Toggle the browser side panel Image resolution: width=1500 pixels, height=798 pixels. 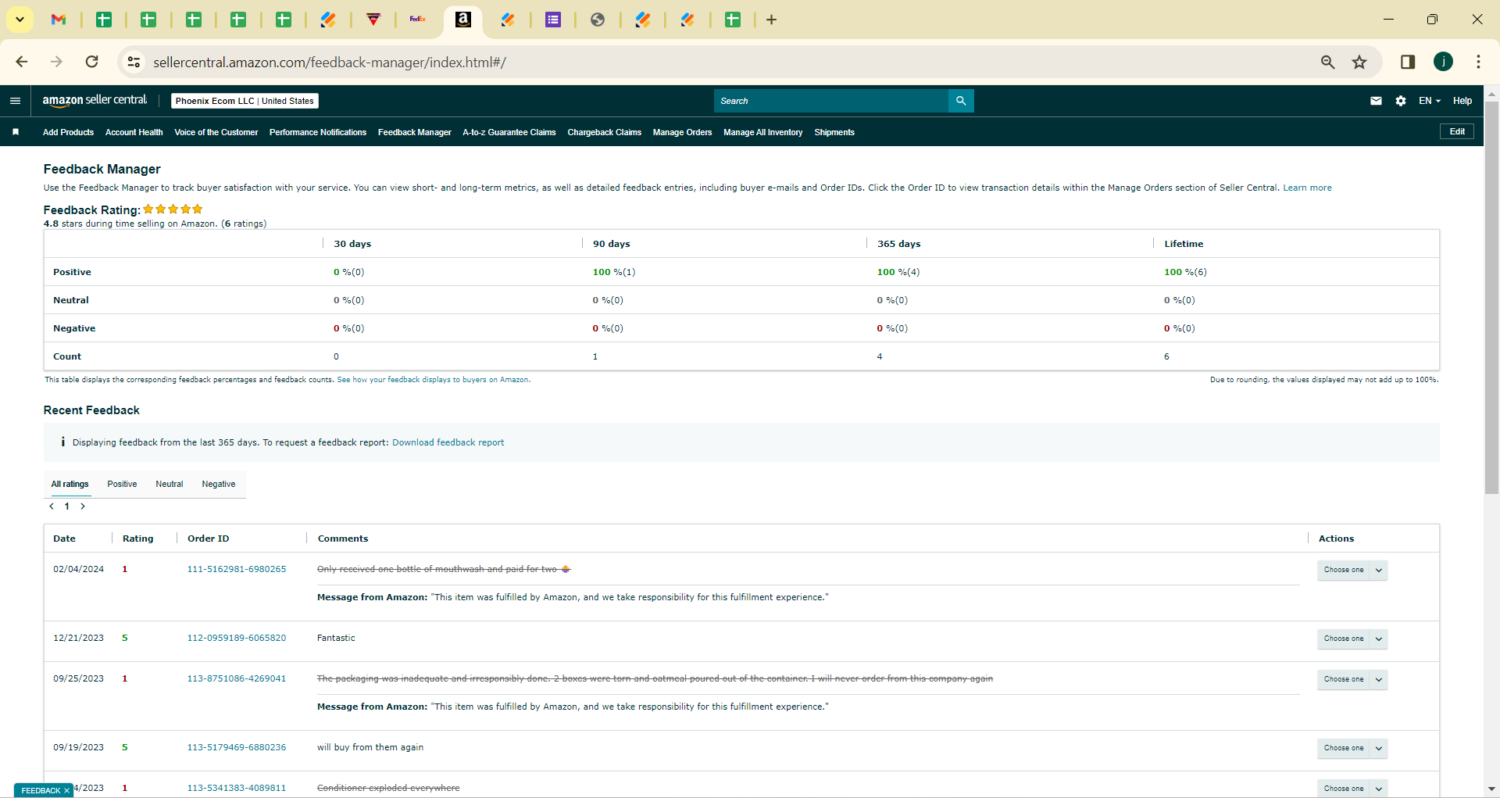(1408, 62)
